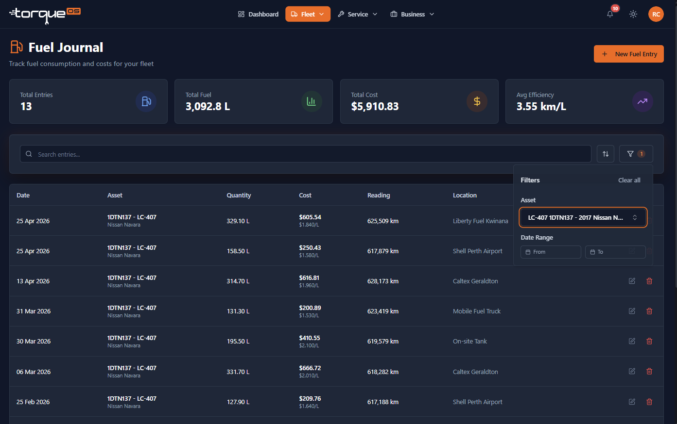Sort by the Cost column header

click(305, 195)
